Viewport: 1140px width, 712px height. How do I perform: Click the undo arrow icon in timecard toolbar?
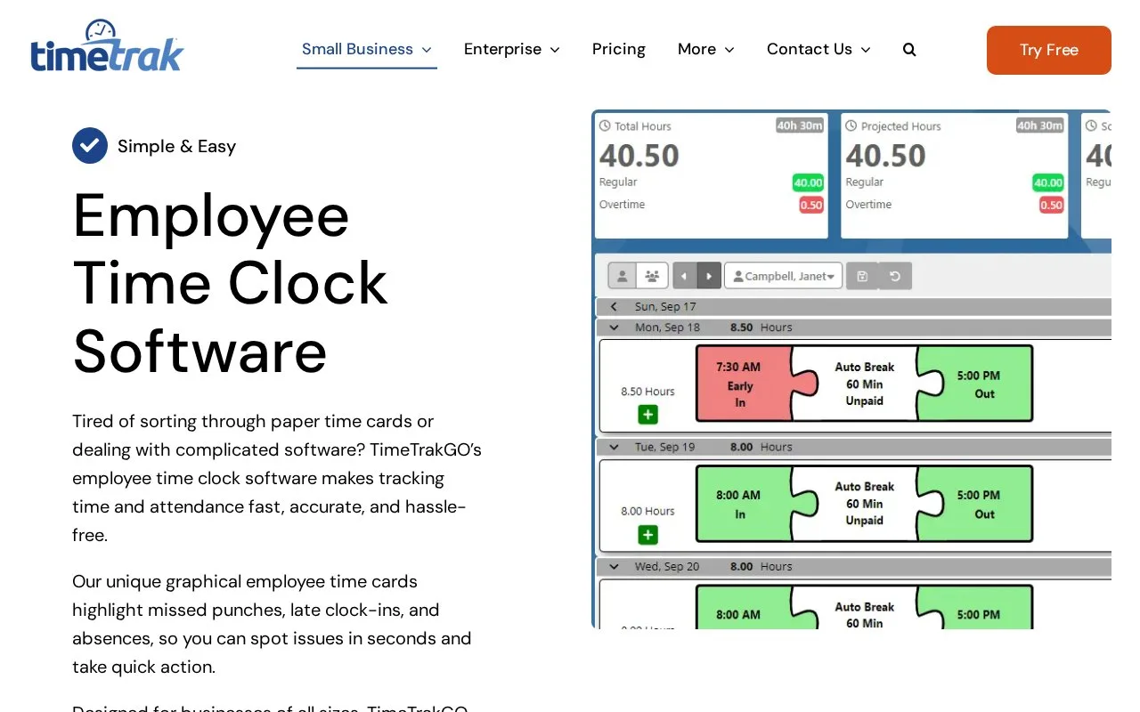(x=895, y=276)
